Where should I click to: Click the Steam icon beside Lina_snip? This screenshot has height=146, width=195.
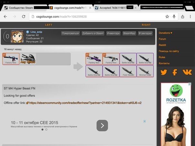coord(28,32)
